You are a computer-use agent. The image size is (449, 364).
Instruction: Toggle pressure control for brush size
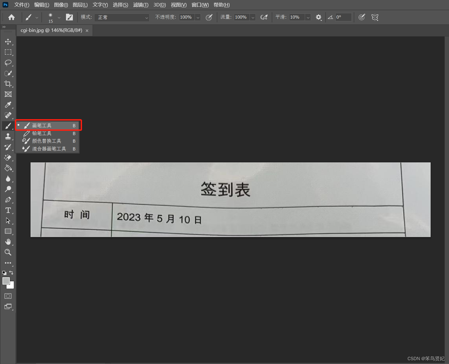click(362, 17)
